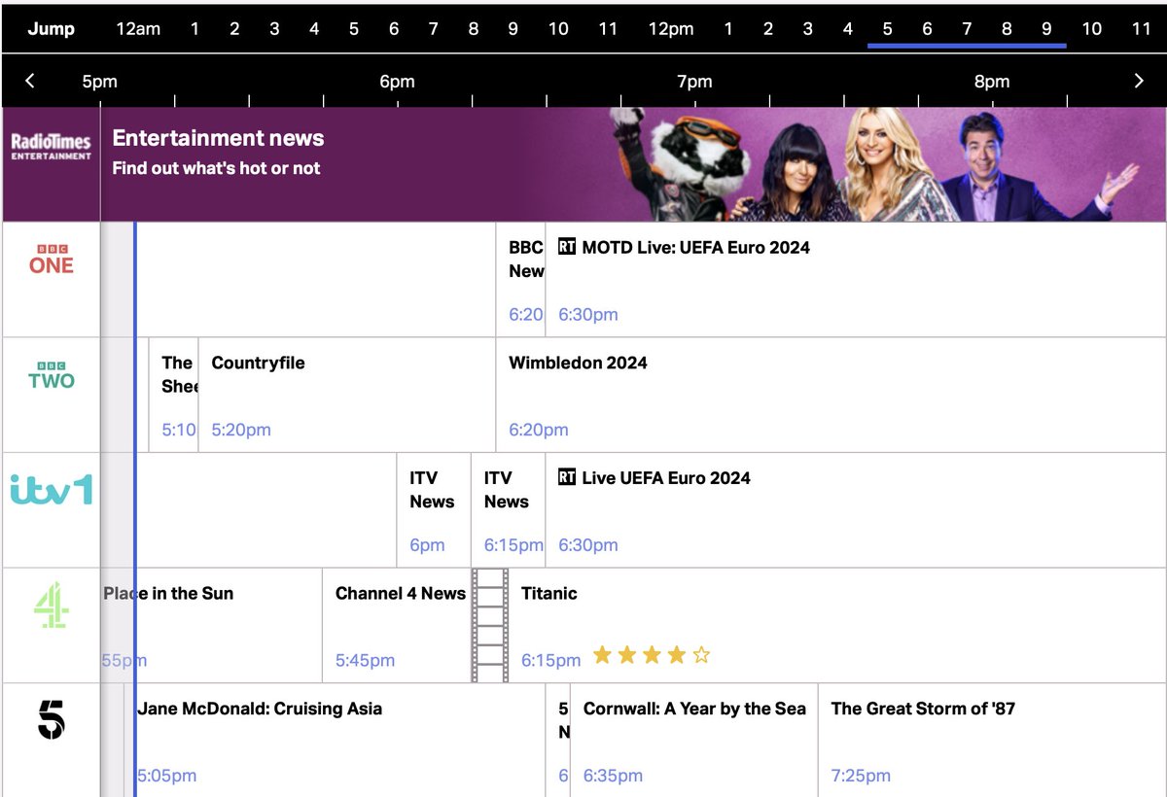Click the 7pm marker on the timeline
The image size is (1167, 797).
click(x=694, y=82)
